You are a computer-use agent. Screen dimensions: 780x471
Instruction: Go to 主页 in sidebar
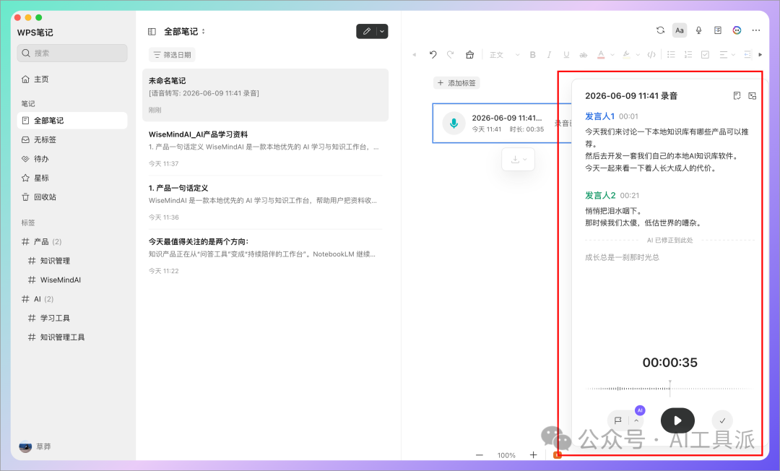pos(72,79)
